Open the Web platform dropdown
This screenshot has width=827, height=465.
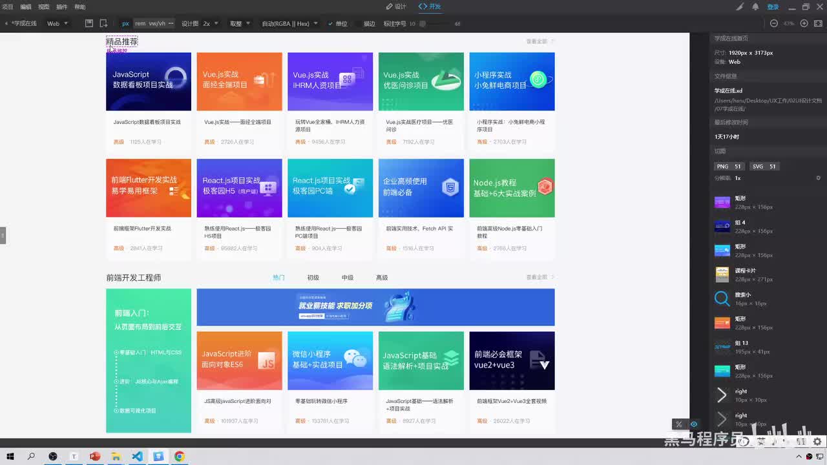(x=58, y=24)
